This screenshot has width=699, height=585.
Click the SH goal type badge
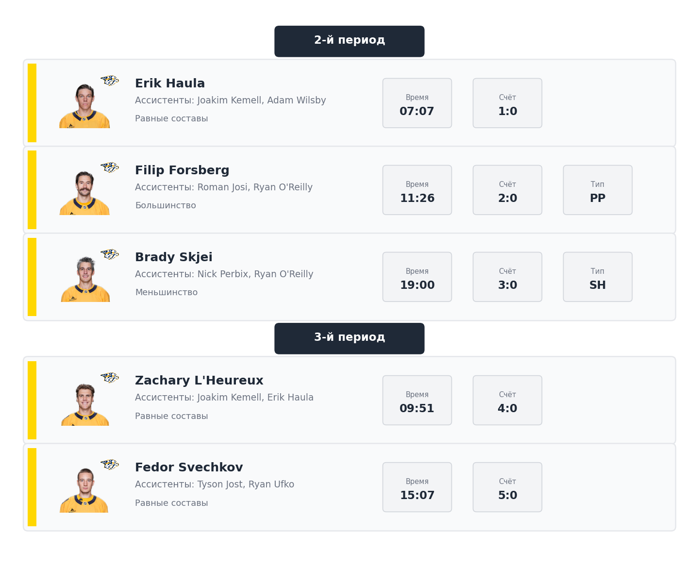598,277
